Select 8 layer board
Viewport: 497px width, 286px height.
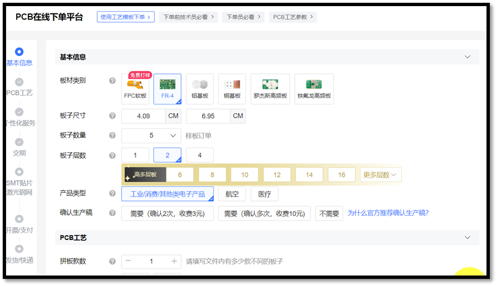(x=212, y=175)
